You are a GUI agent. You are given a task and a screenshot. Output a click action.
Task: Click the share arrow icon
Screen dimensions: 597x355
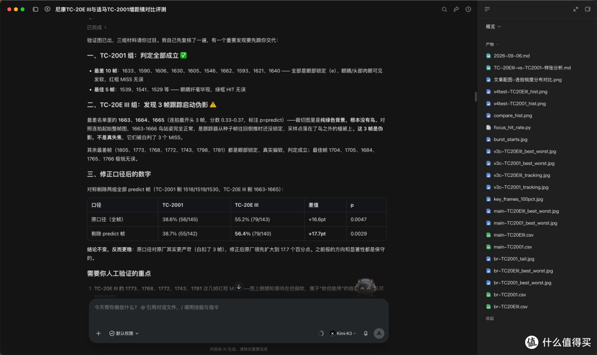[456, 9]
